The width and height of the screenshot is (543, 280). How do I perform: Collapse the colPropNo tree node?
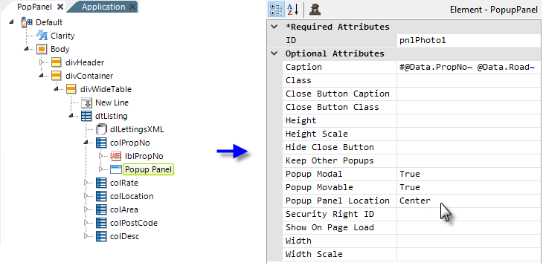pos(86,143)
